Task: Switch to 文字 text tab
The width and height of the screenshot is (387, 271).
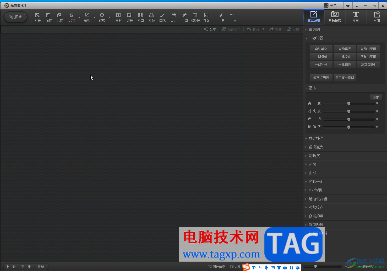Action: pyautogui.click(x=356, y=17)
